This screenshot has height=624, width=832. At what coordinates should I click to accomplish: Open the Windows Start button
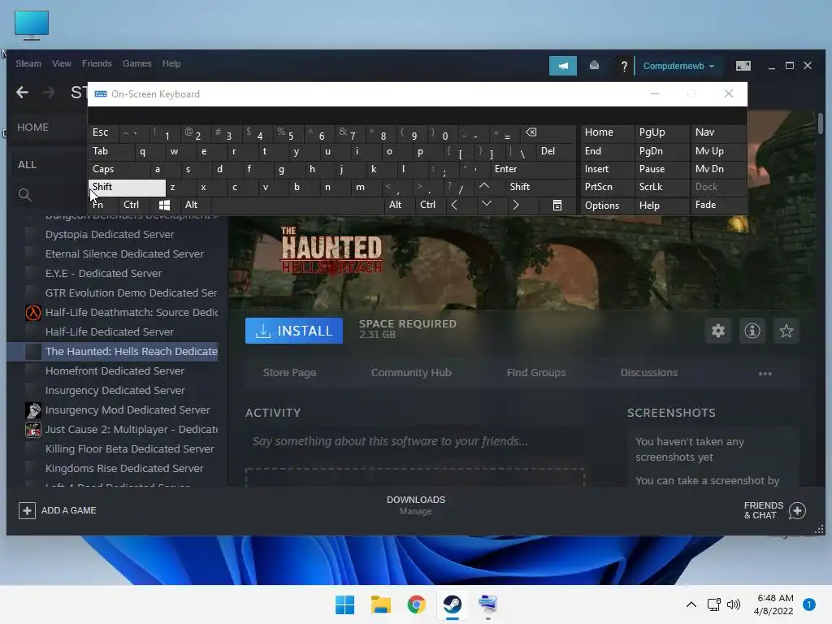[x=344, y=604]
